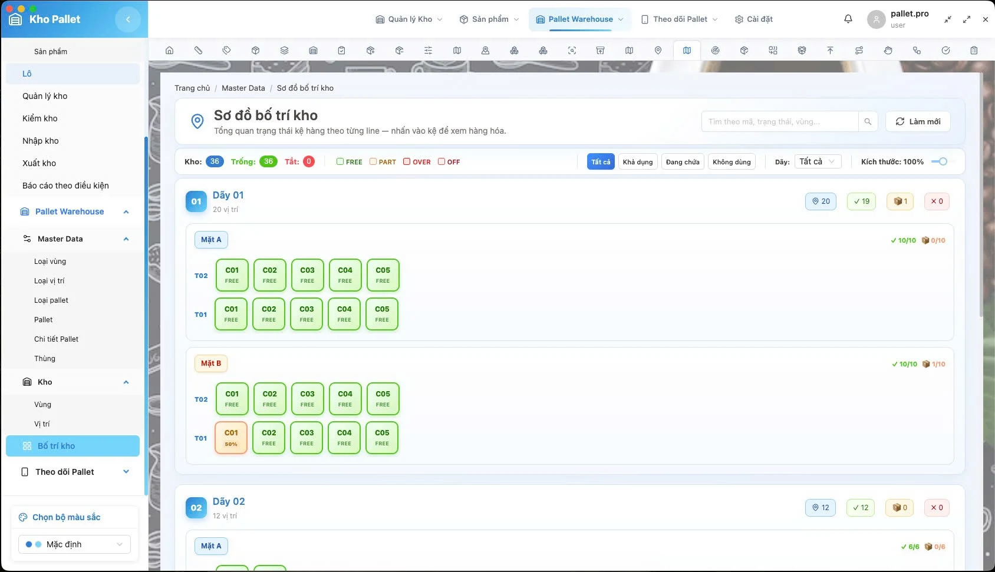Open the Dãy Tất cả combo box
This screenshot has height=572, width=995.
pyautogui.click(x=818, y=161)
